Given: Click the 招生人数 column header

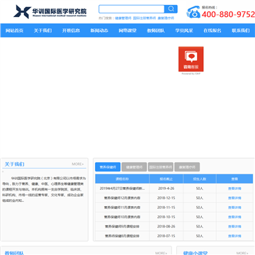Looking at the screenshot, I should click(200, 179).
